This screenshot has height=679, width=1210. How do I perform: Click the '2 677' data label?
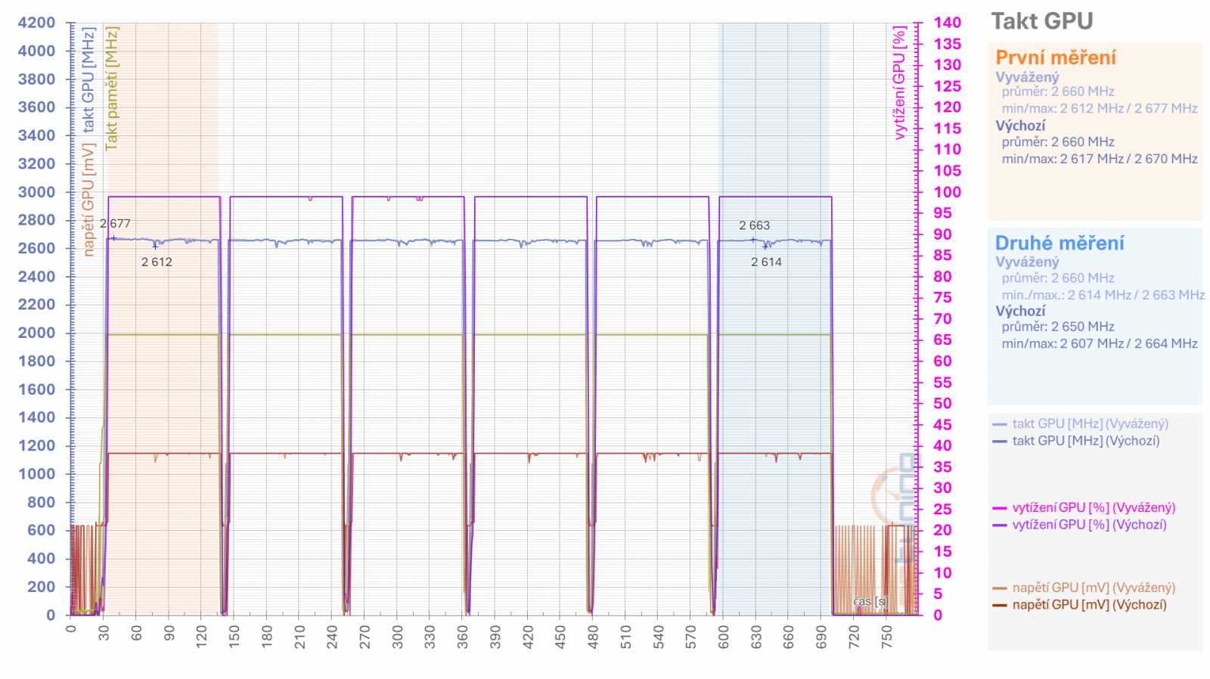tap(115, 223)
